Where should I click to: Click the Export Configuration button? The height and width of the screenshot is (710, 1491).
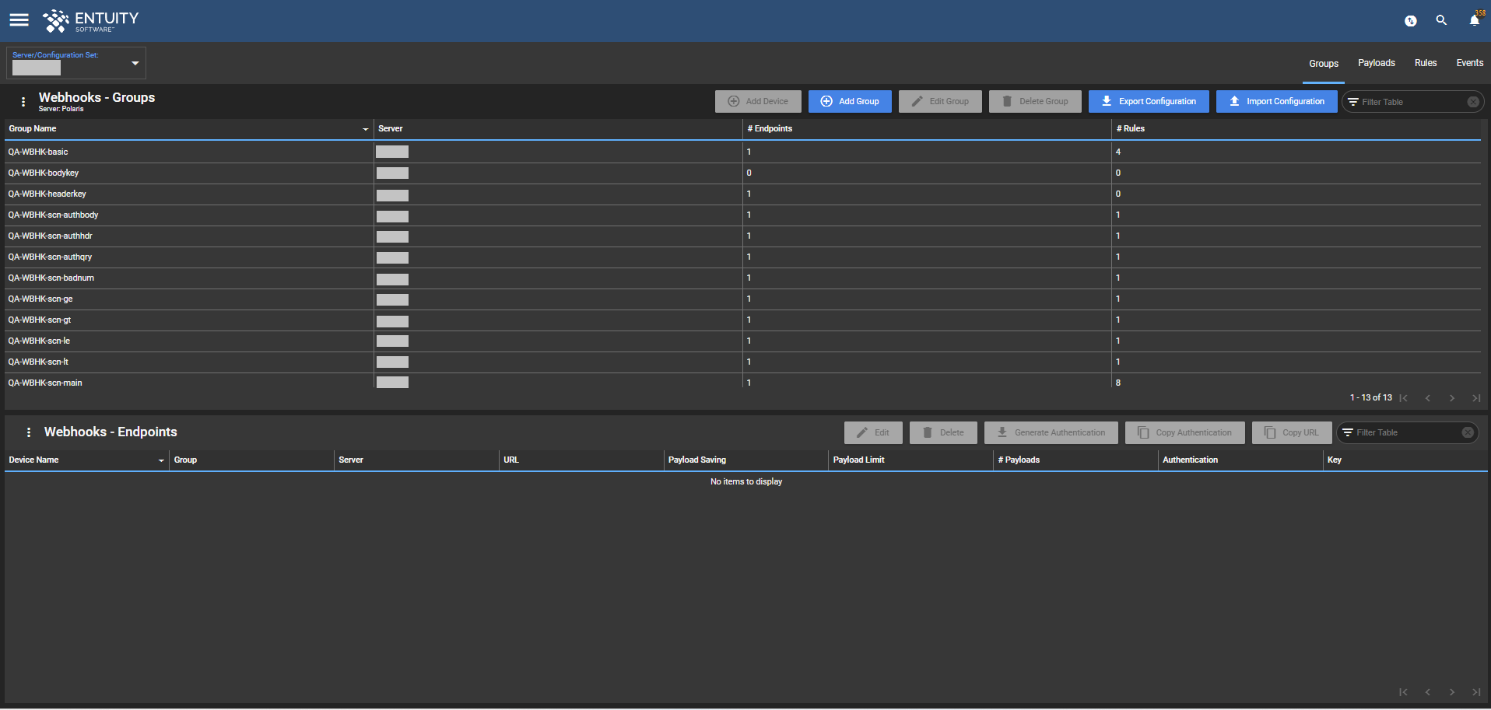1149,102
